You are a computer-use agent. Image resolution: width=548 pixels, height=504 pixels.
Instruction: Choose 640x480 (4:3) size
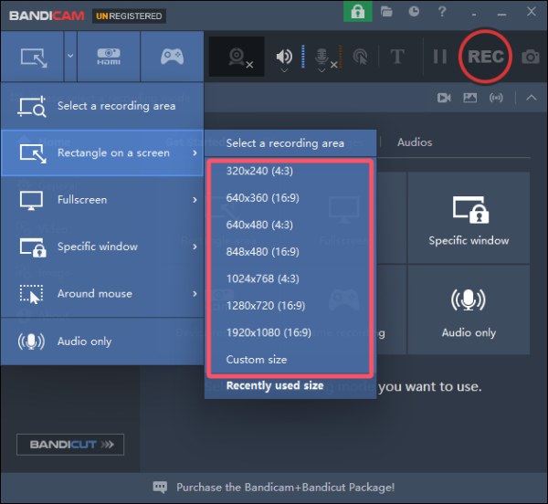click(290, 225)
